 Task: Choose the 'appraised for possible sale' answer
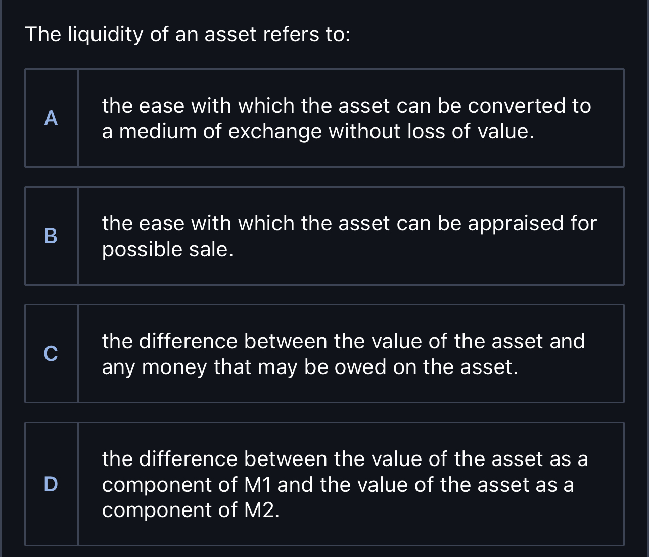(x=349, y=236)
